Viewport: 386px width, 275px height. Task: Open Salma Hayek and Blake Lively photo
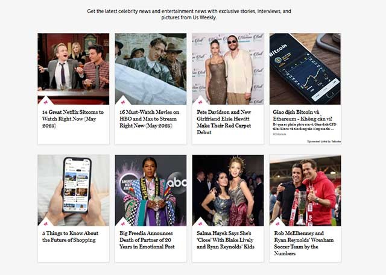pos(228,190)
